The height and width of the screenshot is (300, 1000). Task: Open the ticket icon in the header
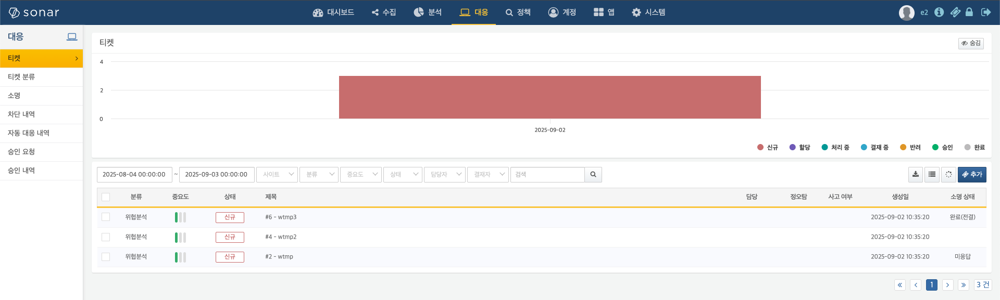click(955, 12)
